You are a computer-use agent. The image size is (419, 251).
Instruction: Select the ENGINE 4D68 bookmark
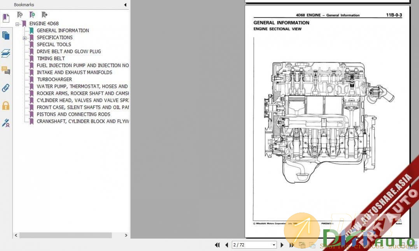pos(44,23)
